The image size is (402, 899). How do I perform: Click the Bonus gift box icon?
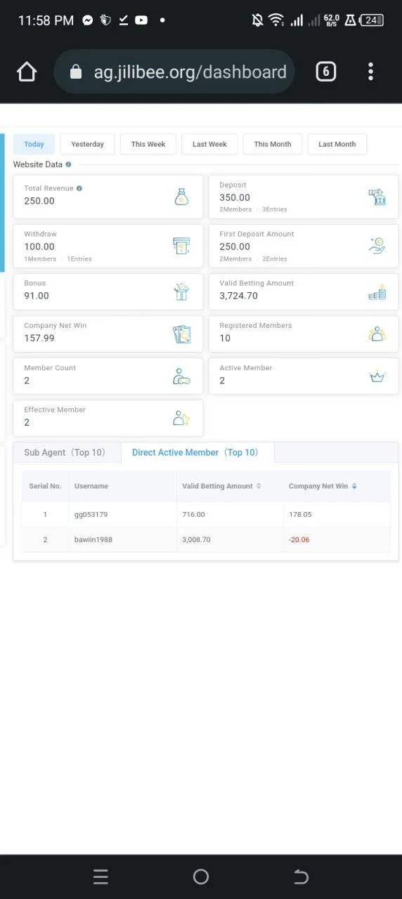pyautogui.click(x=182, y=291)
